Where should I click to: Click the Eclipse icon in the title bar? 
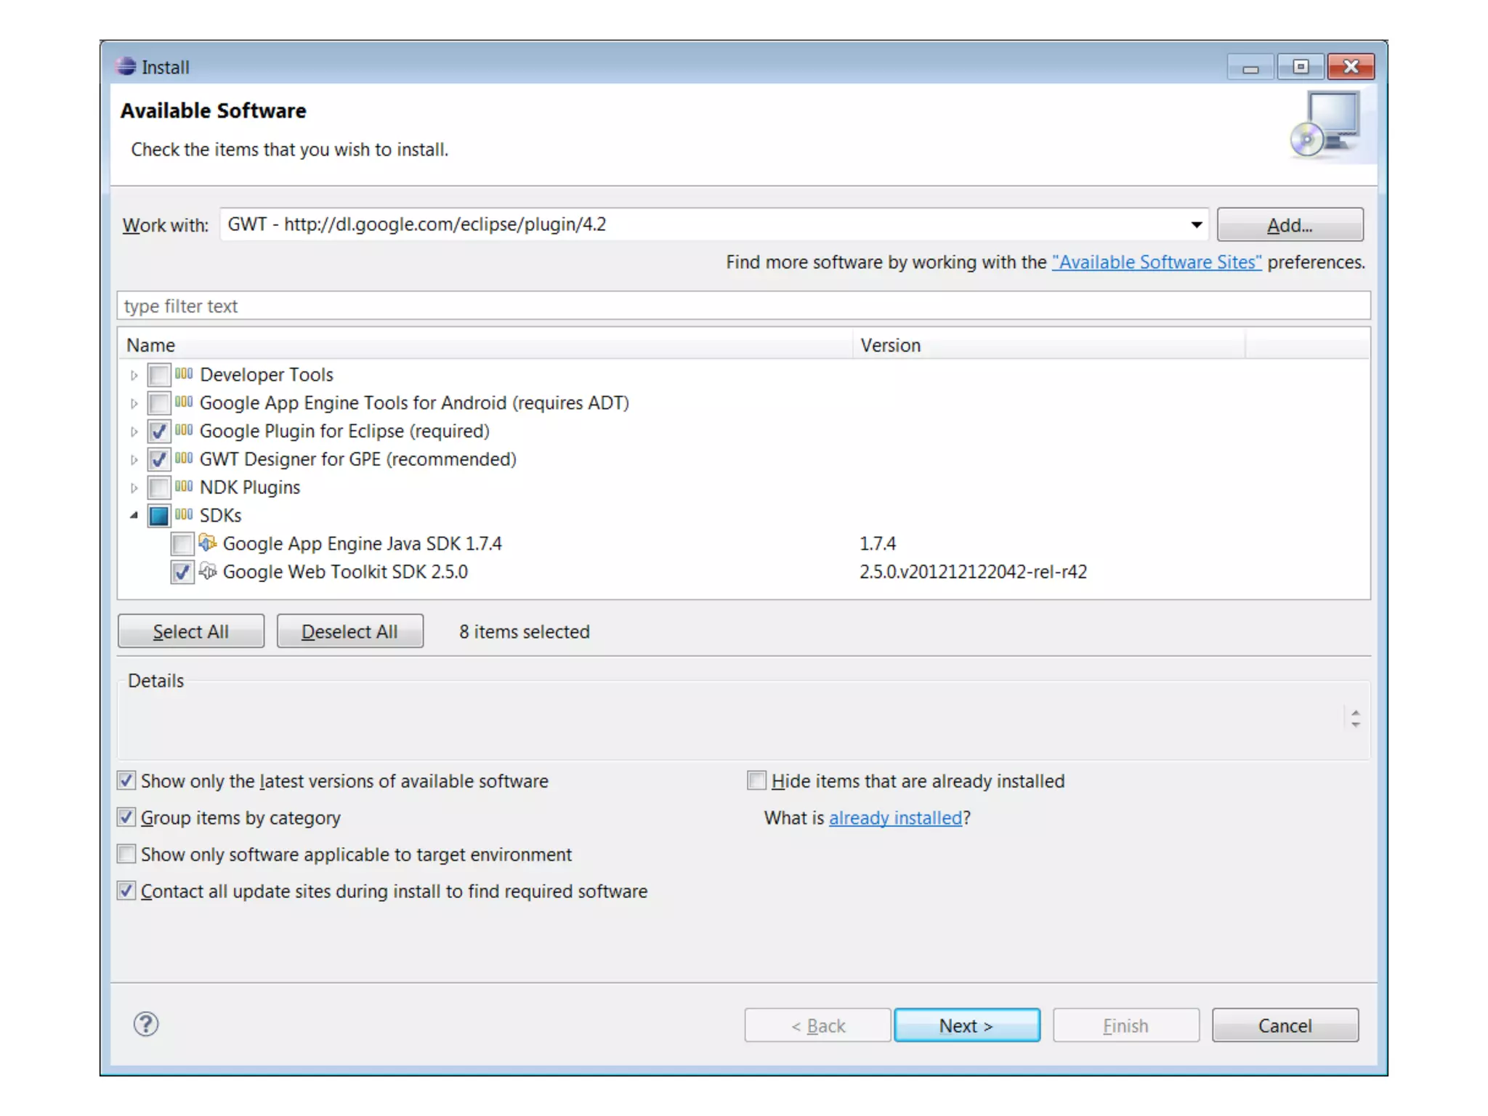126,67
